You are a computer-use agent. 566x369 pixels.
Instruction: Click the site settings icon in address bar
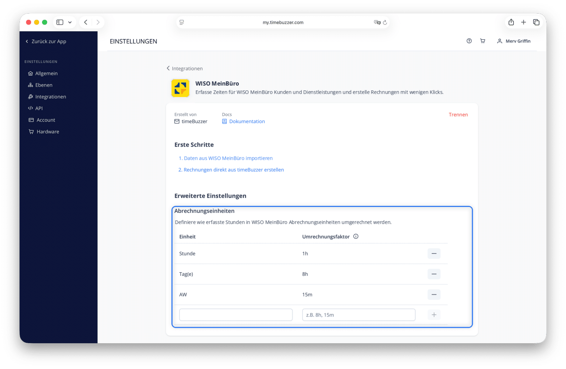(182, 22)
